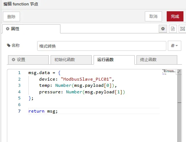Click line number 2 in the editor
The image size is (186, 142).
[19, 79]
